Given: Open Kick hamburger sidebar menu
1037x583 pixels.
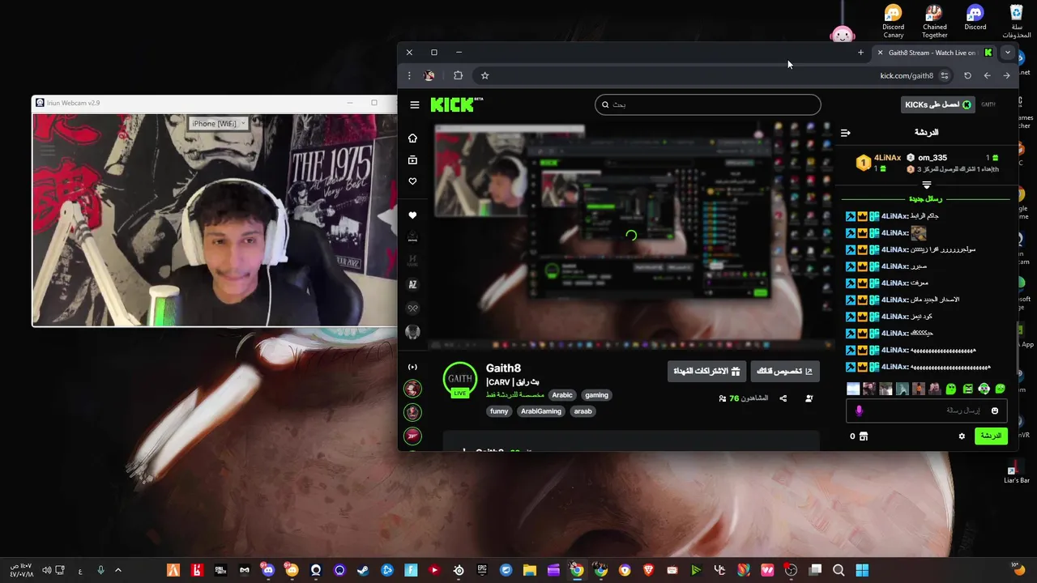Looking at the screenshot, I should click(415, 104).
